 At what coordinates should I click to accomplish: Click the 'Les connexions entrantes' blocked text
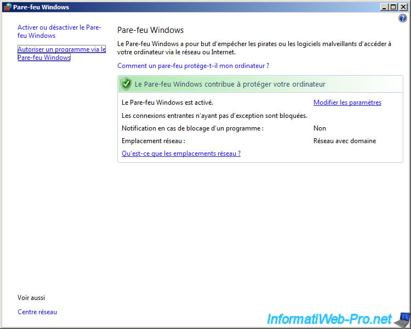[214, 116]
